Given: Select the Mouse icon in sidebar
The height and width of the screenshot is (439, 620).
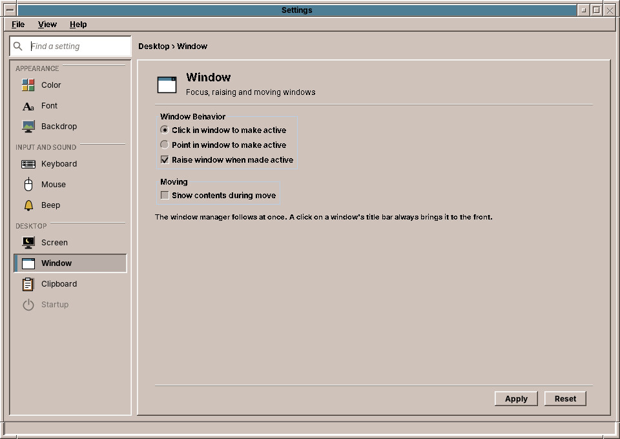Looking at the screenshot, I should 28,185.
